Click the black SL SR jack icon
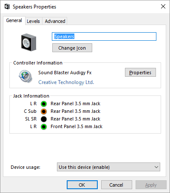This screenshot has height=193, width=170. [44, 119]
